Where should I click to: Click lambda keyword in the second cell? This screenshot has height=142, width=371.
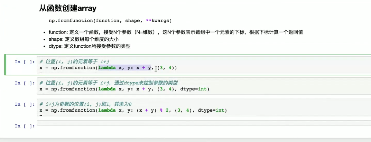(107, 89)
